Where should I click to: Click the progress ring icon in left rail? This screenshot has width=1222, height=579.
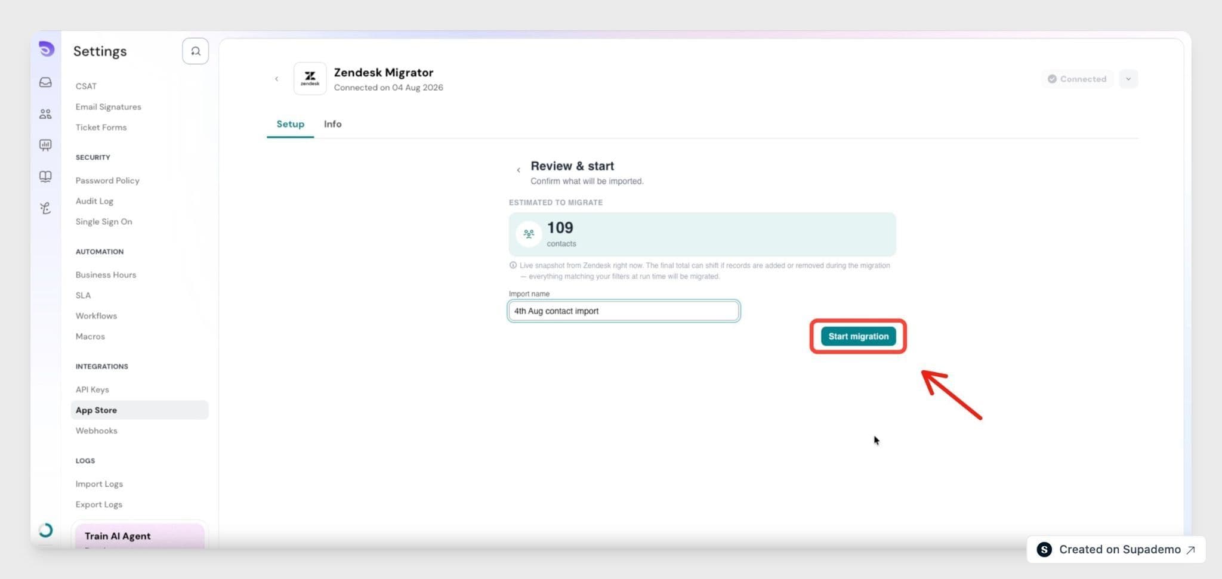pos(45,530)
